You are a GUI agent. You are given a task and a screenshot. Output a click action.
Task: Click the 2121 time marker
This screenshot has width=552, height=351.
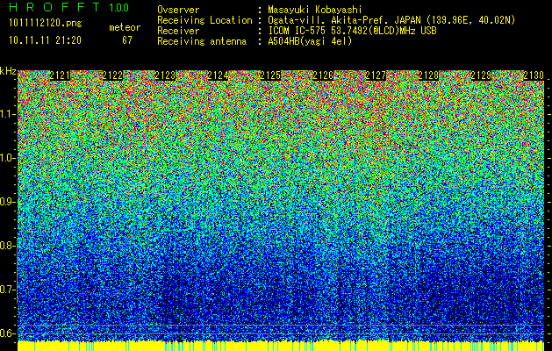tap(60, 75)
